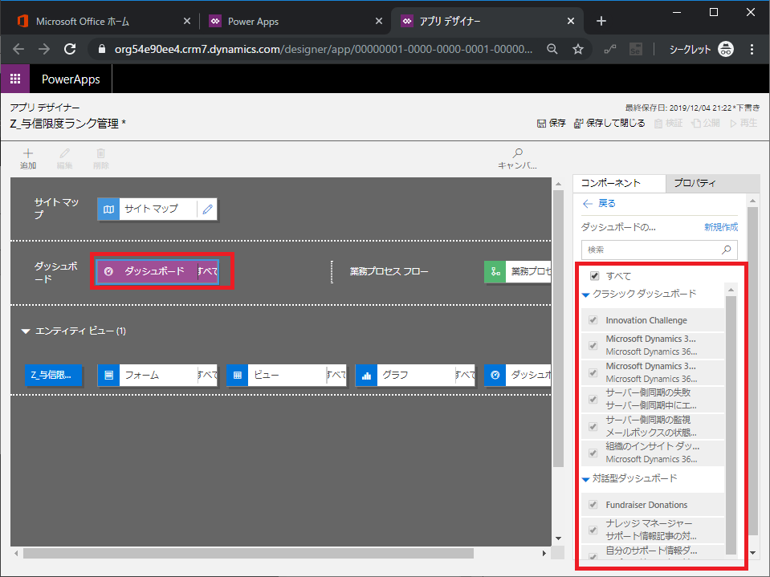Select the Z_与信限... entity tile
Viewport: 770px width, 577px height.
[x=54, y=376]
